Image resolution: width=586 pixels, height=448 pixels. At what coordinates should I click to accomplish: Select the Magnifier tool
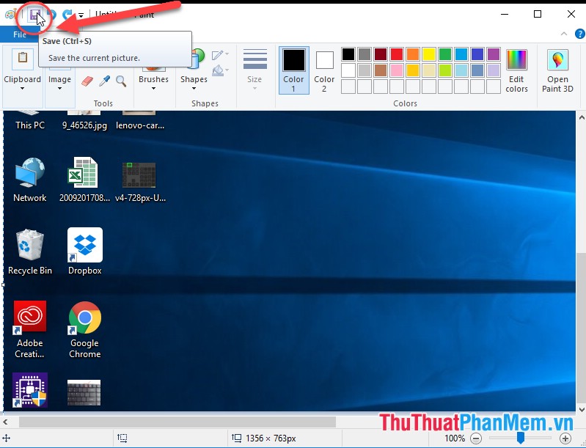coord(121,81)
